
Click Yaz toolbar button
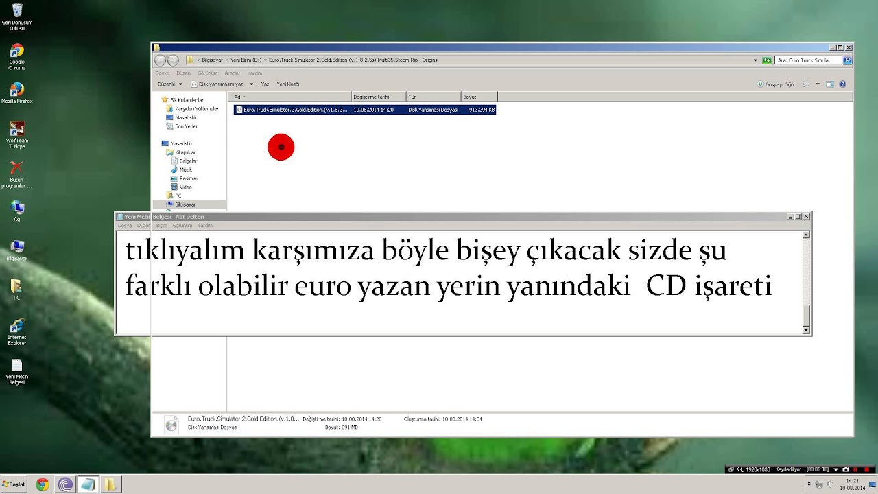click(x=265, y=84)
